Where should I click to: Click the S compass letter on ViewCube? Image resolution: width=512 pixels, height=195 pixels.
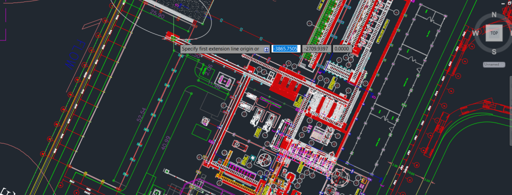pos(494,51)
